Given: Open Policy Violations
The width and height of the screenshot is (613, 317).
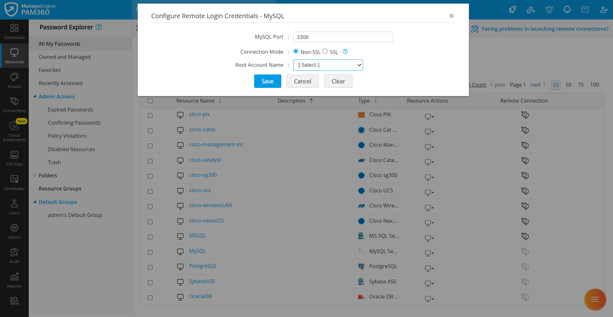Looking at the screenshot, I should pos(67,136).
